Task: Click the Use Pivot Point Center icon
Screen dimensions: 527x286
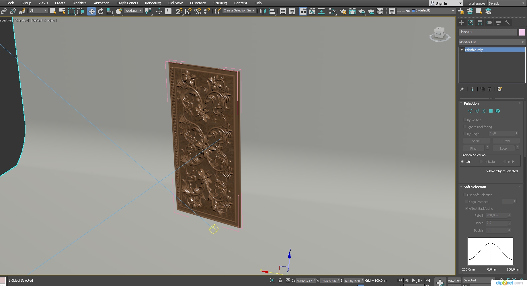Action: pos(148,11)
